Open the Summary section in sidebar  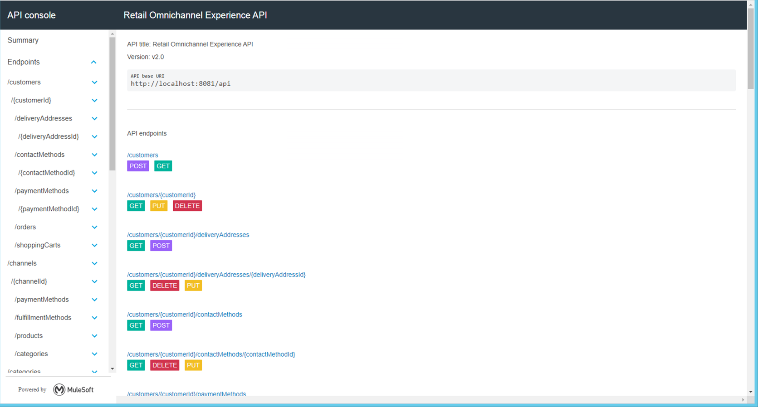23,40
